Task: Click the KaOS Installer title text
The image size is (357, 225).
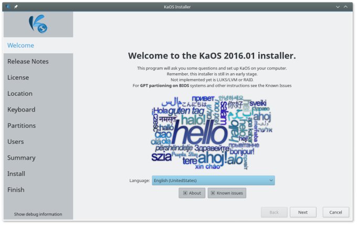Action: point(177,7)
